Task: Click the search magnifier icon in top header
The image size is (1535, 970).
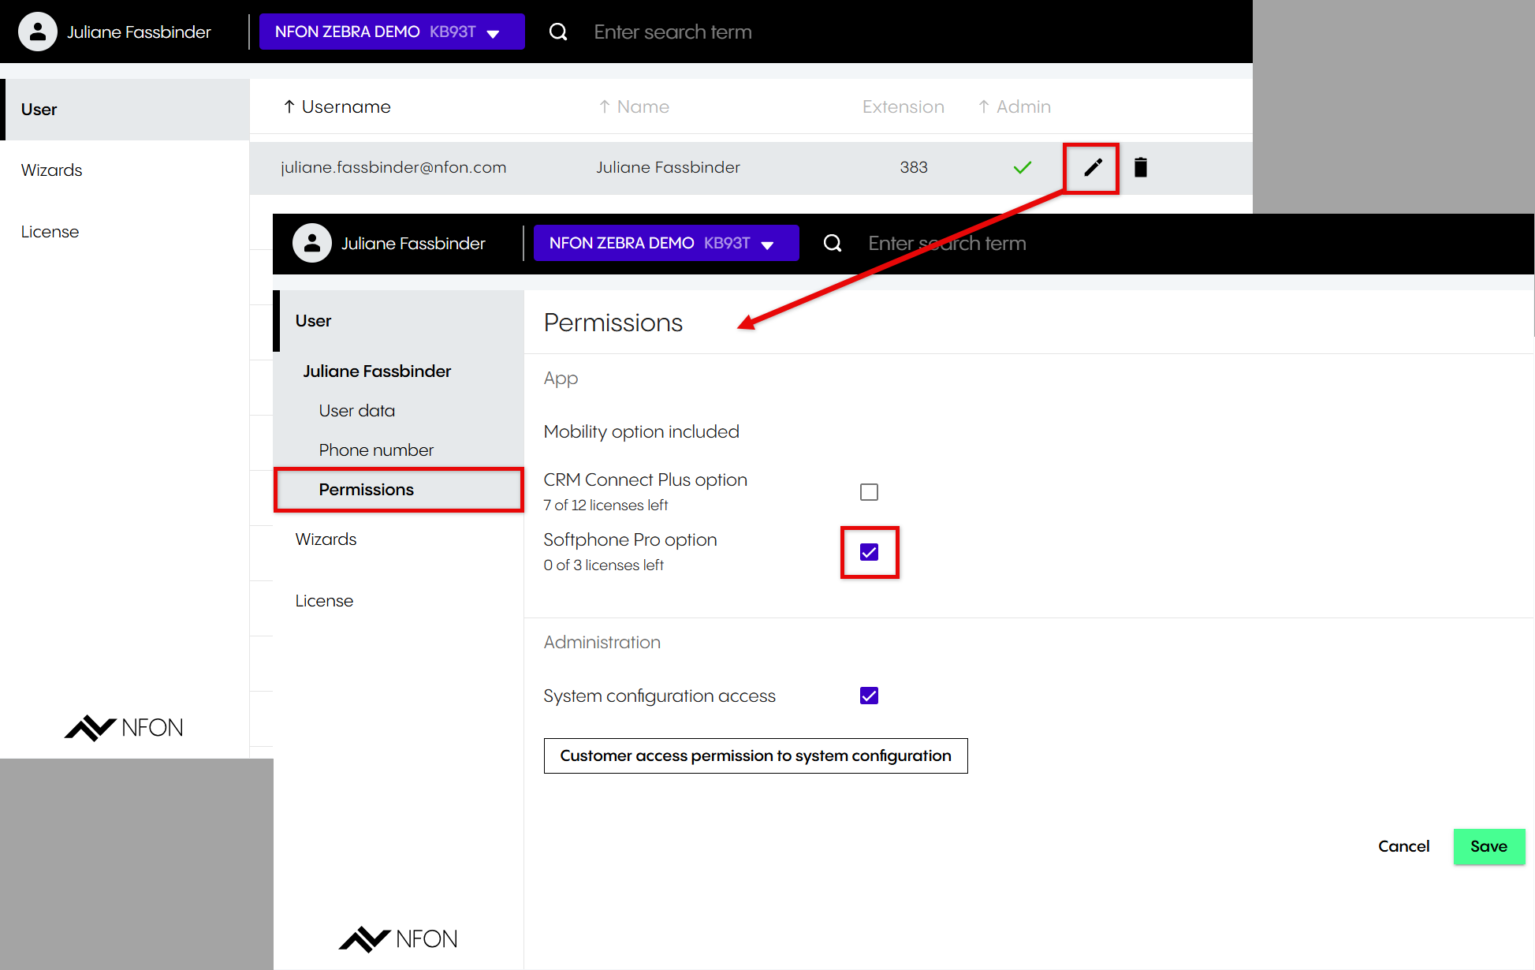Action: [558, 32]
